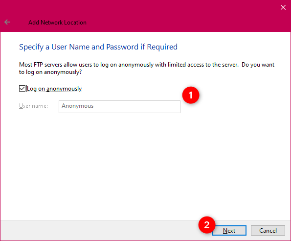
Task: Click the Cancel button
Action: point(268,230)
